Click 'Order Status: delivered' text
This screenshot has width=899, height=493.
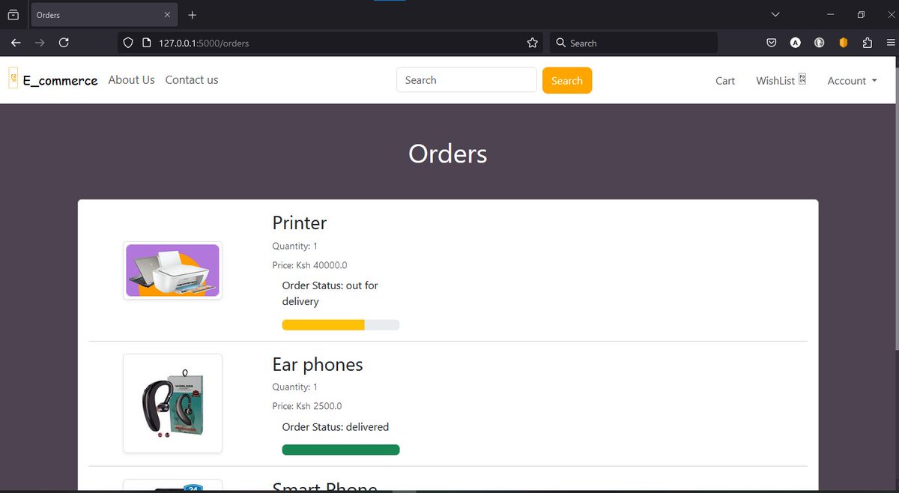click(336, 427)
